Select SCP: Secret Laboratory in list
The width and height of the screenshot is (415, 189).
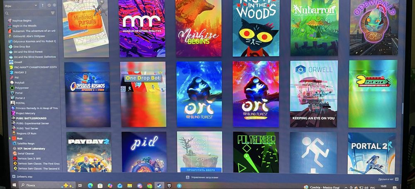tap(31, 148)
